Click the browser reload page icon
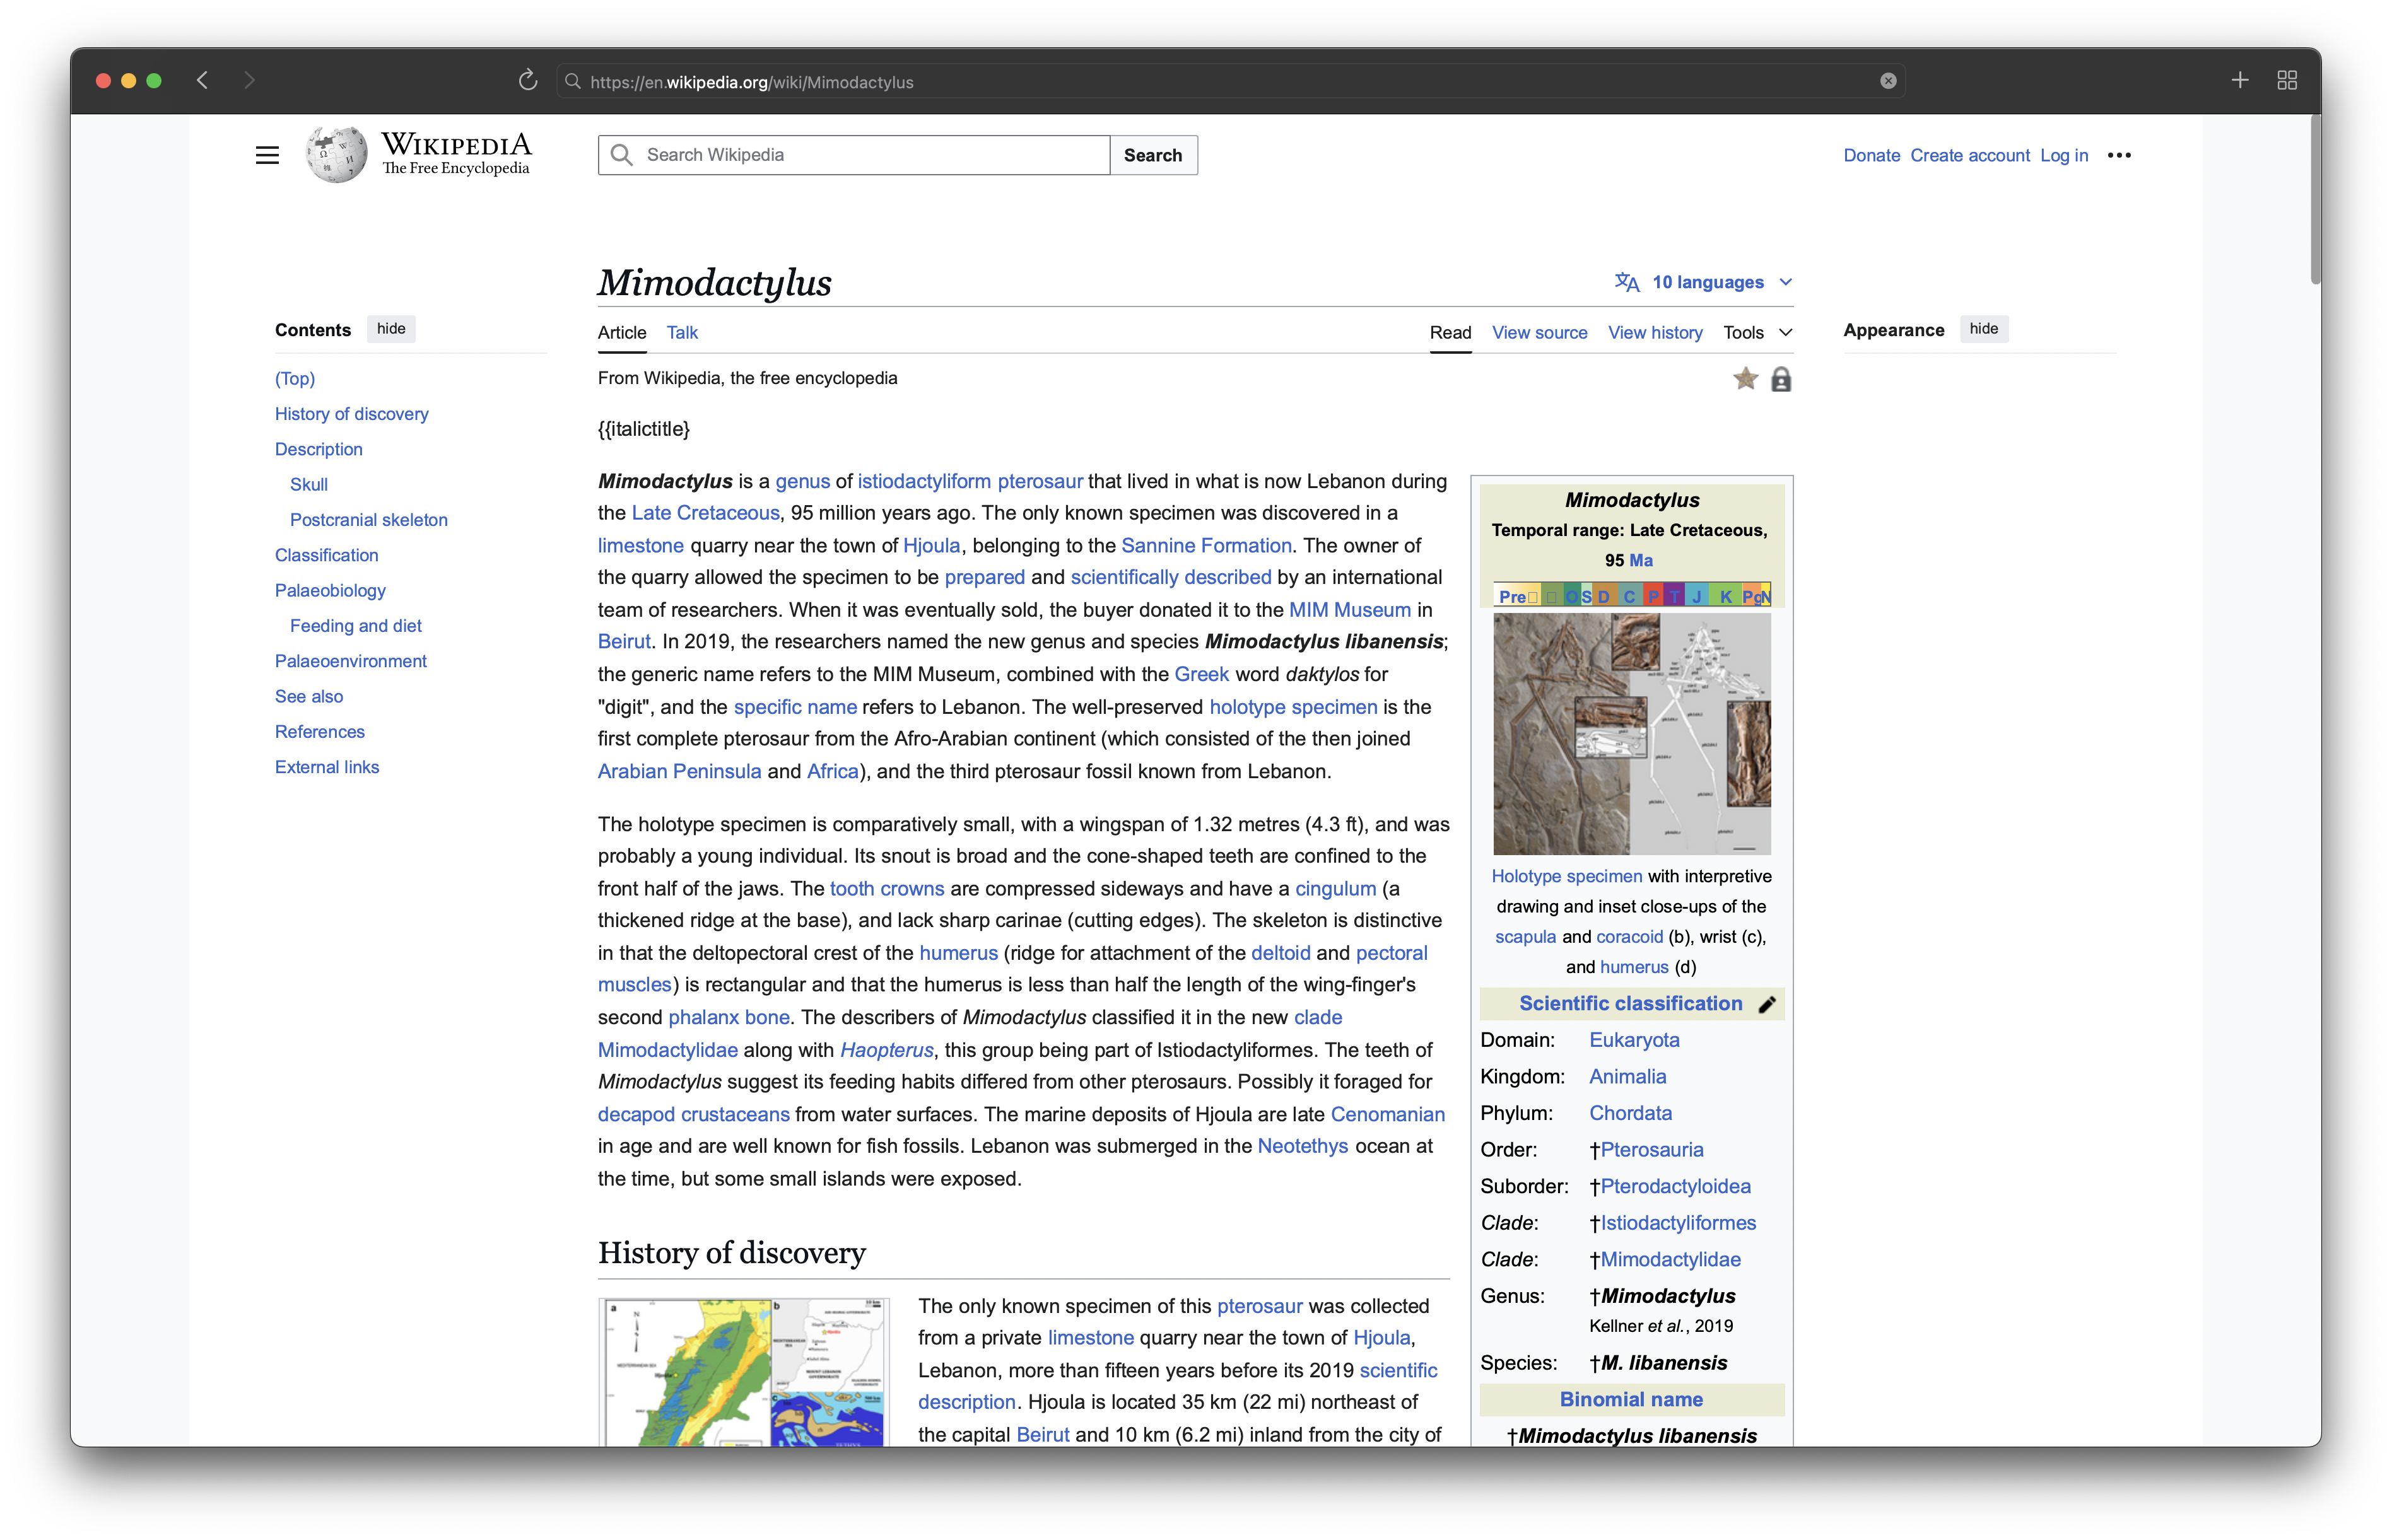Image resolution: width=2392 pixels, height=1540 pixels. [x=527, y=81]
